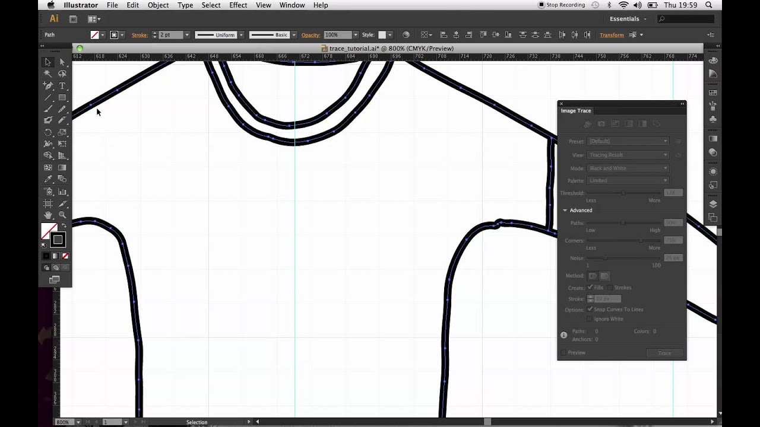
Task: Click the Stroke swatch in the toolbox
Action: 58,240
